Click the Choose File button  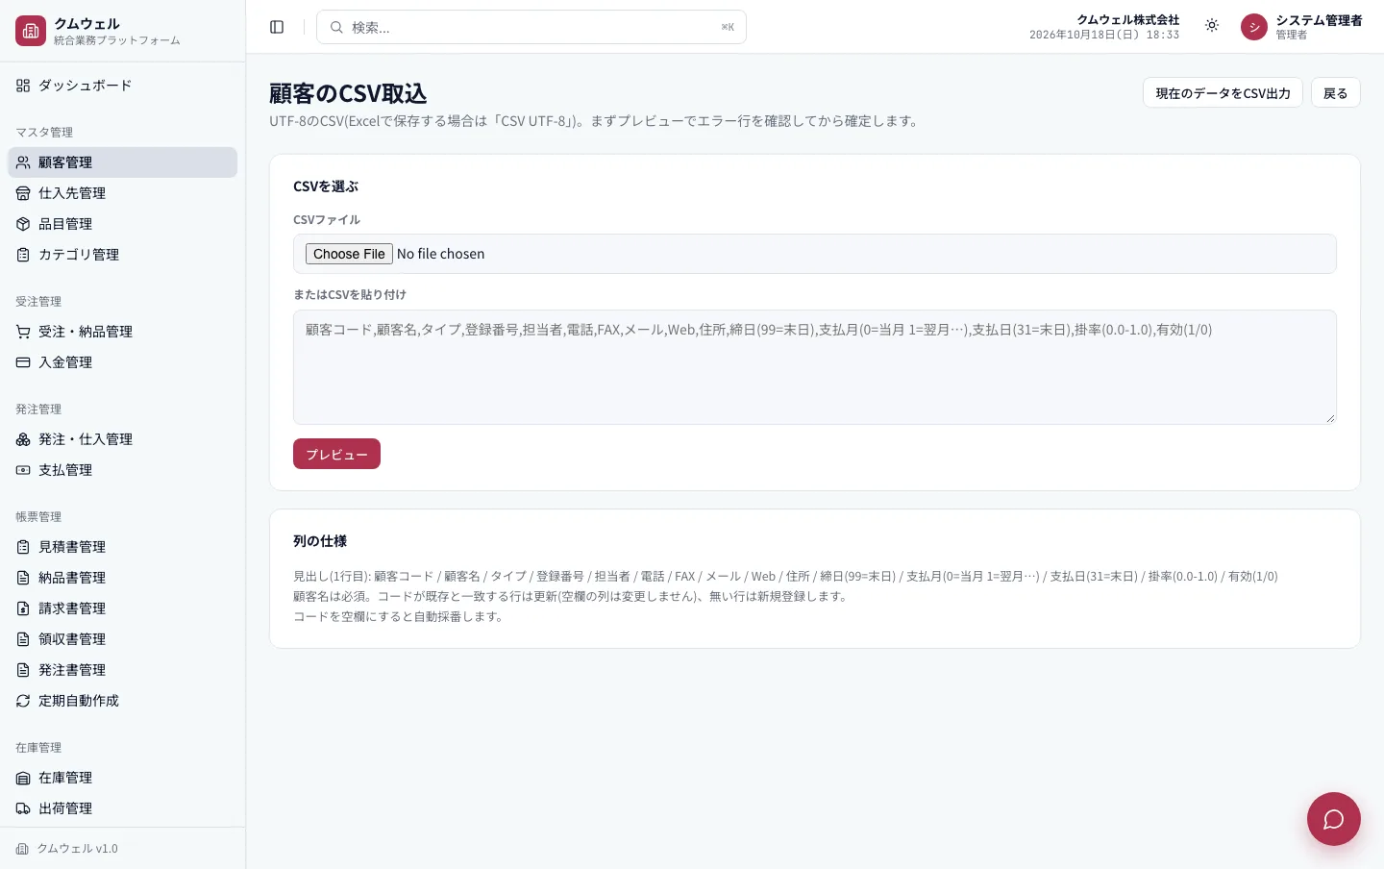pyautogui.click(x=349, y=254)
